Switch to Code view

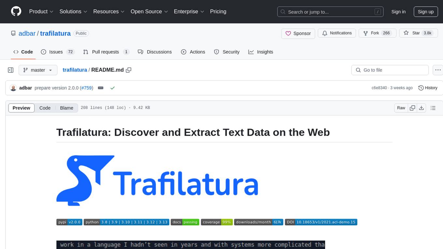[45, 108]
